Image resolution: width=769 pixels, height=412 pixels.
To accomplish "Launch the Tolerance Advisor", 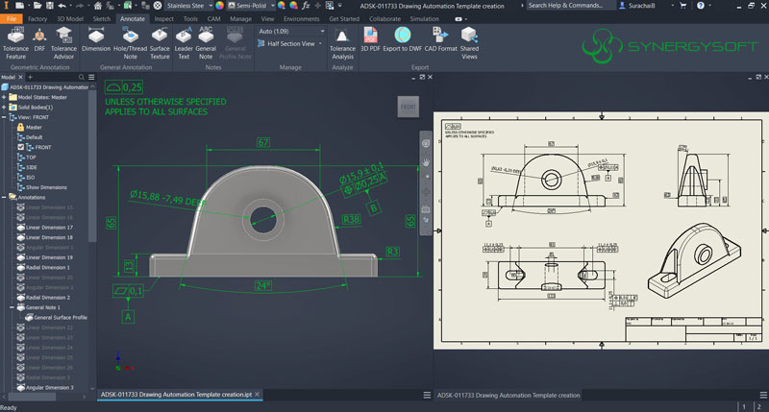I will click(x=63, y=43).
